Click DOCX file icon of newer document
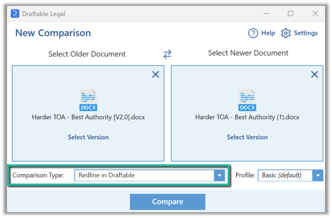 click(248, 100)
